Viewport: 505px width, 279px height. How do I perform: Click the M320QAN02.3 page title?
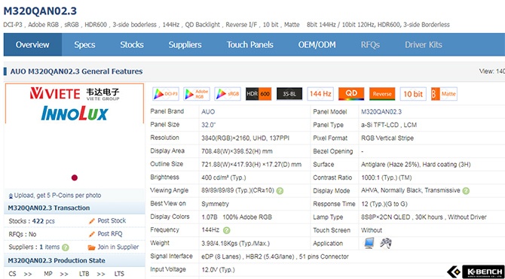(40, 11)
